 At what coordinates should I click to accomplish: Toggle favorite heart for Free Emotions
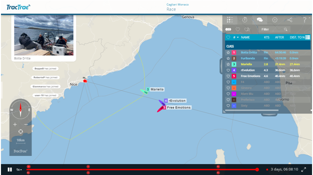(228, 76)
